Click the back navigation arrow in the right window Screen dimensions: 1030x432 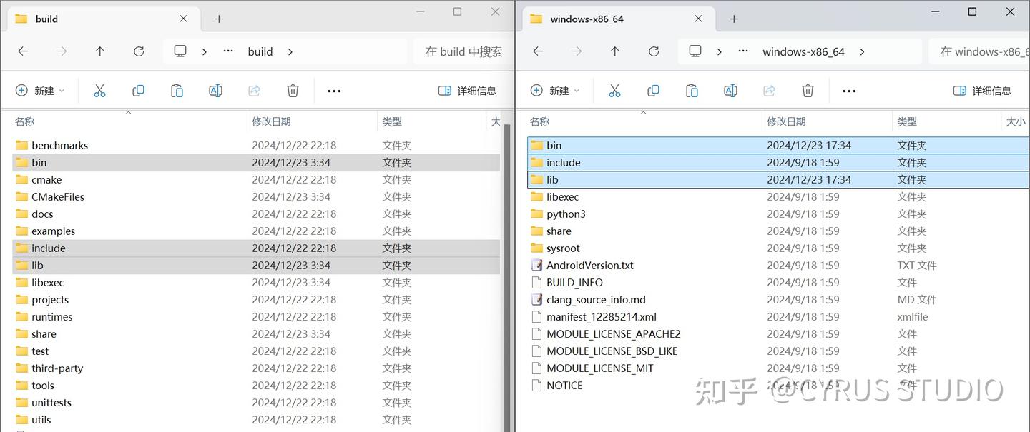pos(537,51)
